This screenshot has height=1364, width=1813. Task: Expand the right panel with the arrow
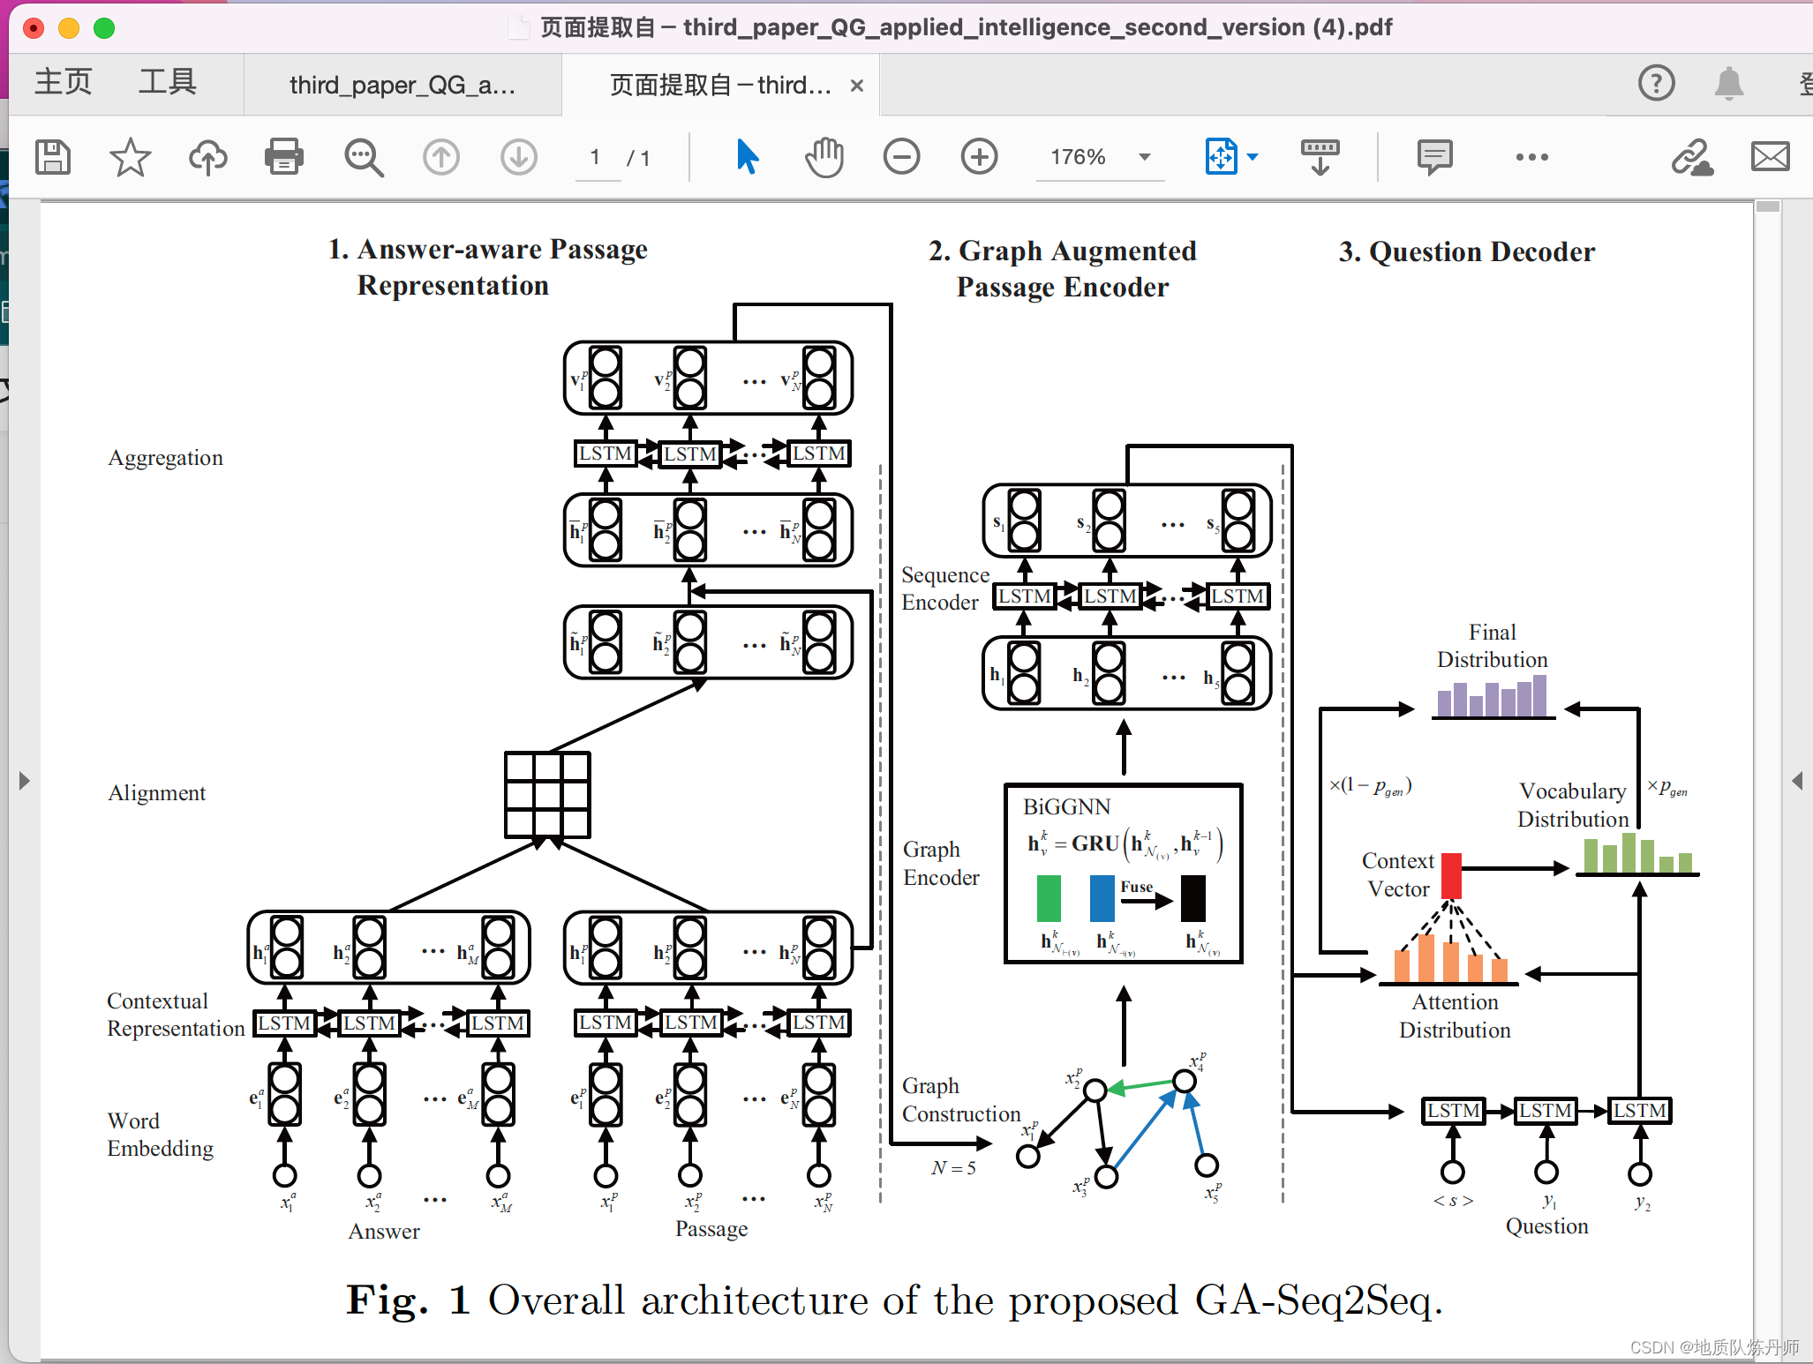(1797, 781)
